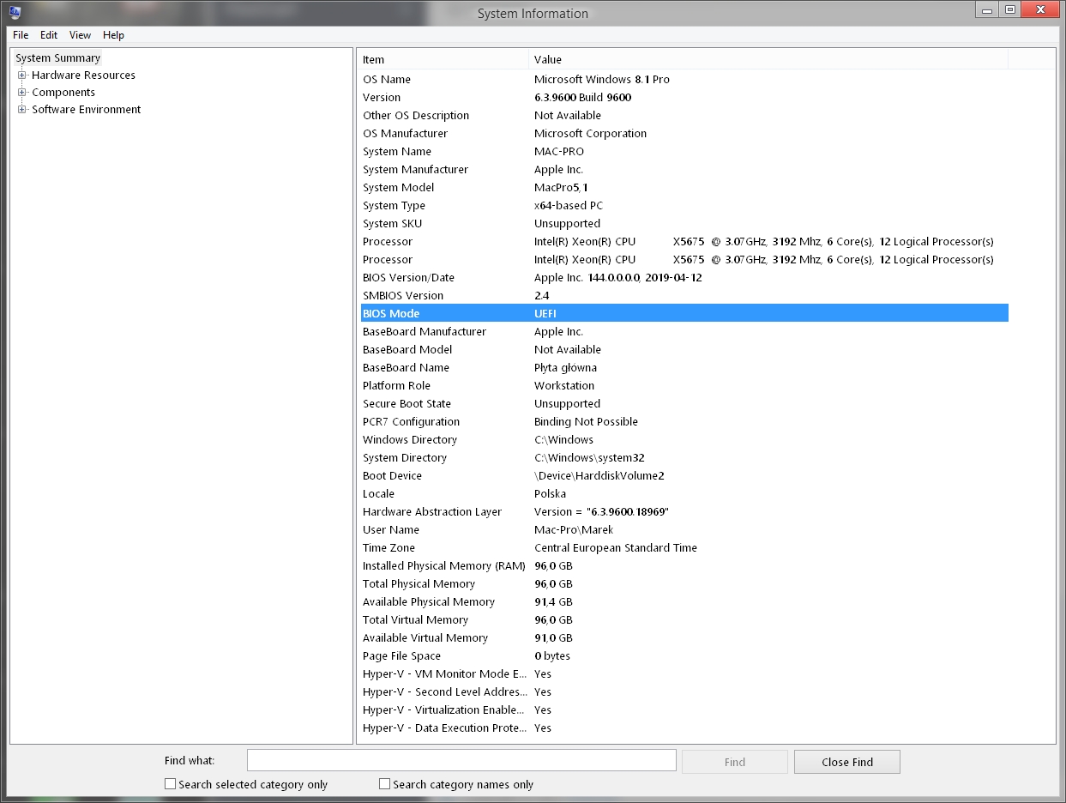The image size is (1066, 803).
Task: Select the BaseBoard Manufacturer row
Action: pyautogui.click(x=684, y=332)
